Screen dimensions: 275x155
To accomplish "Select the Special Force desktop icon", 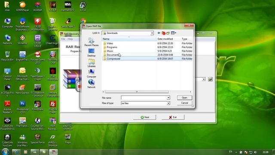I will point(37,139).
